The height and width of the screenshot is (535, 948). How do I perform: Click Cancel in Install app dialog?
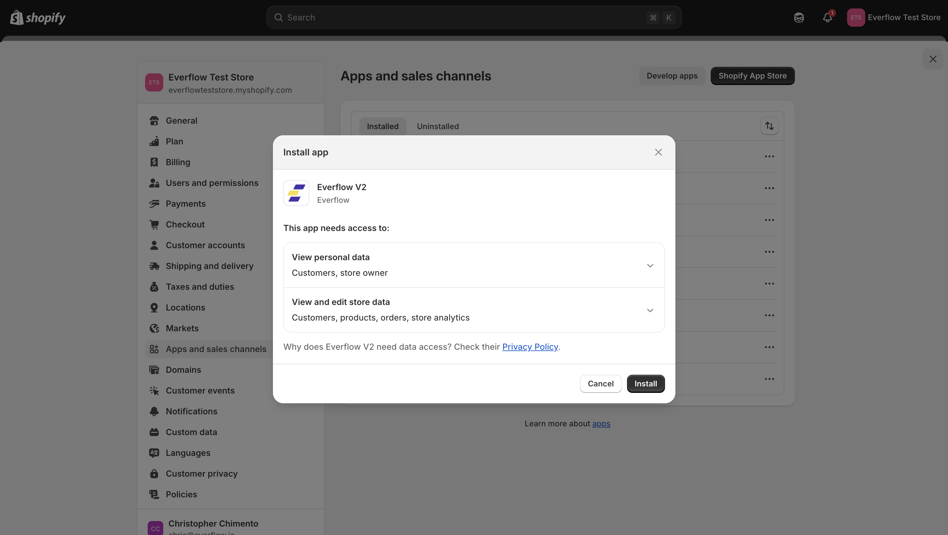[x=600, y=384]
